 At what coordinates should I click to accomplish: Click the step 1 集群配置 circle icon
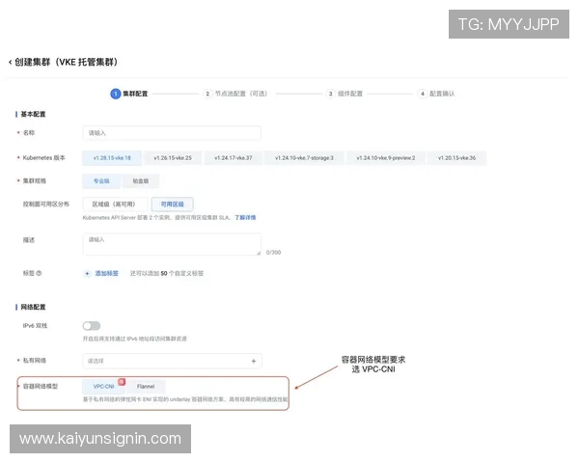tap(116, 94)
